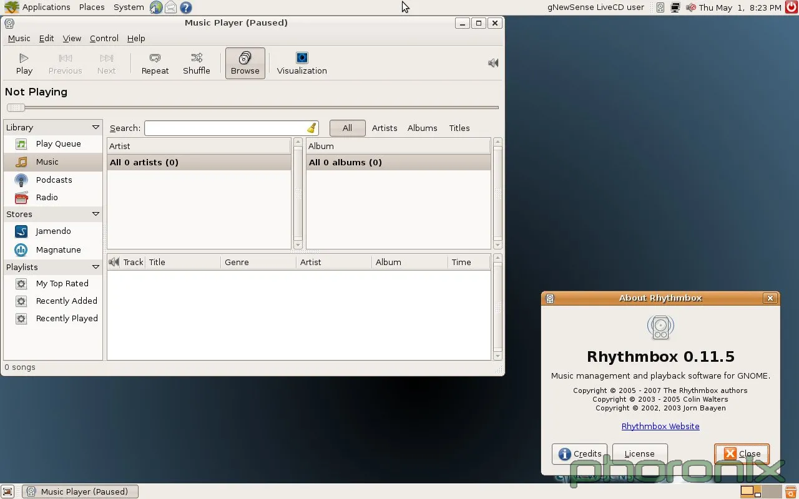Toggle Repeat mode

pos(155,63)
